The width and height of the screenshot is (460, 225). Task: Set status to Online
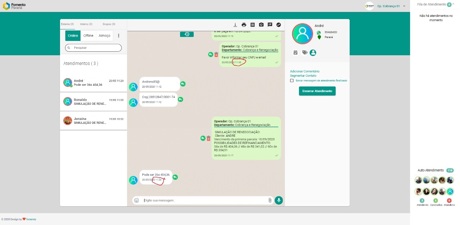73,36
